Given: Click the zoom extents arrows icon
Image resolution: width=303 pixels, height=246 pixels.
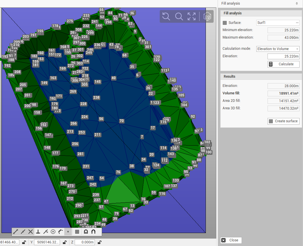Looking at the screenshot, I should [192, 16].
